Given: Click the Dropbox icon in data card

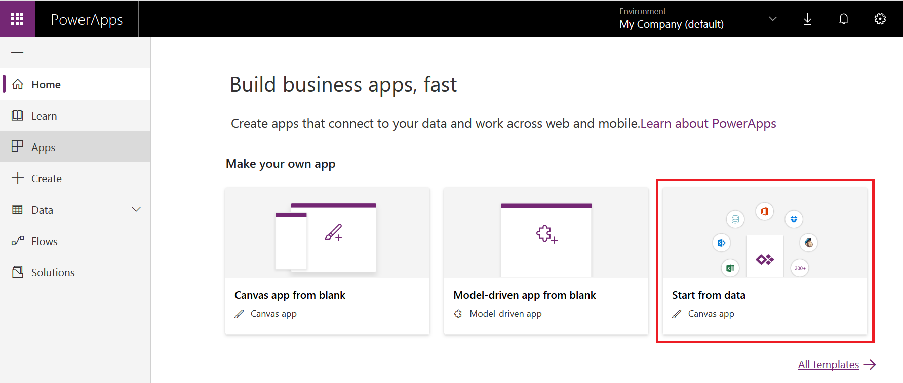Looking at the screenshot, I should (x=794, y=219).
